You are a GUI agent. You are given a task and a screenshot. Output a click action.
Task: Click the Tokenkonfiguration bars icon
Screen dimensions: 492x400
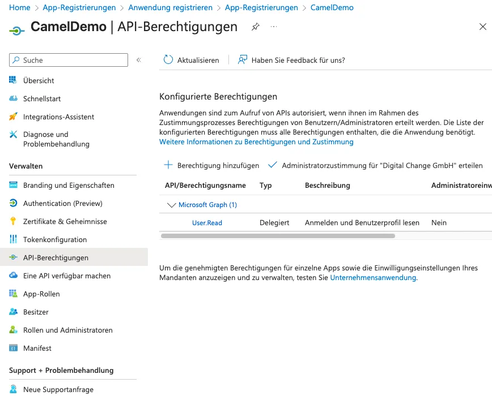tap(13, 239)
